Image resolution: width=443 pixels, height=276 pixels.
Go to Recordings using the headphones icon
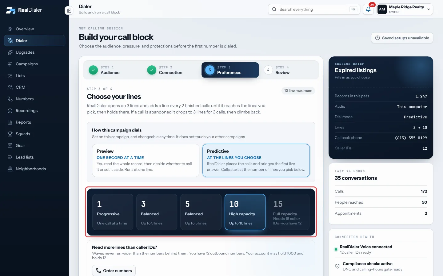coord(10,110)
